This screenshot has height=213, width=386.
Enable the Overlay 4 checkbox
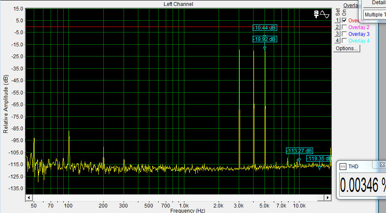pos(344,40)
